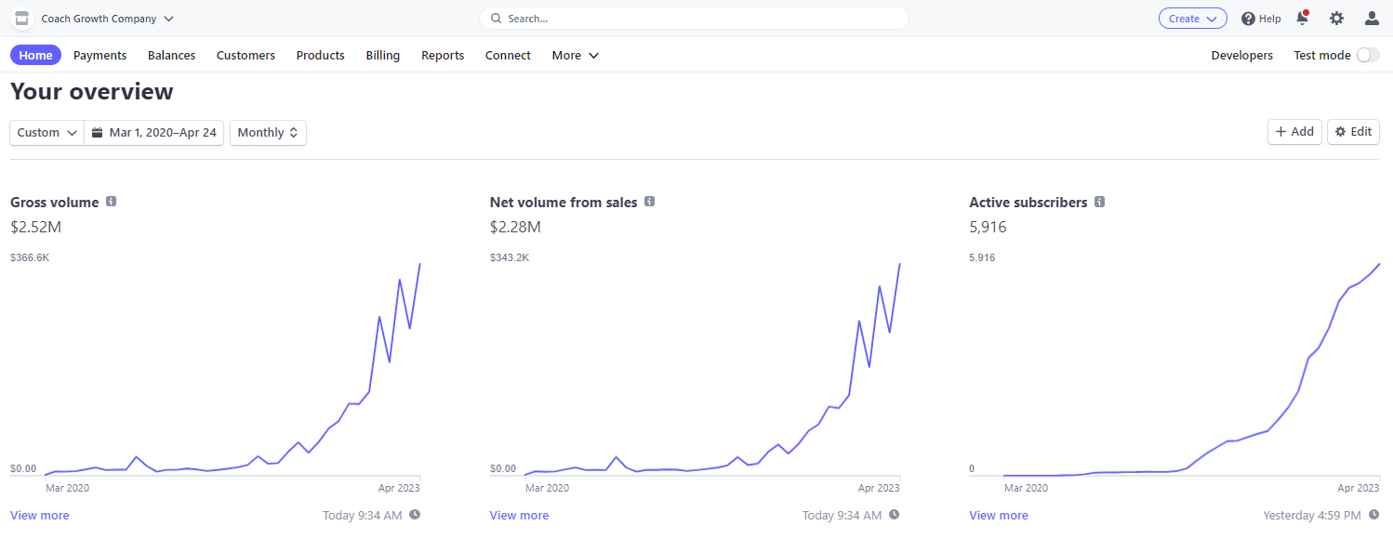Click info icon next to Net volume from sales
This screenshot has width=1393, height=539.
pos(650,202)
